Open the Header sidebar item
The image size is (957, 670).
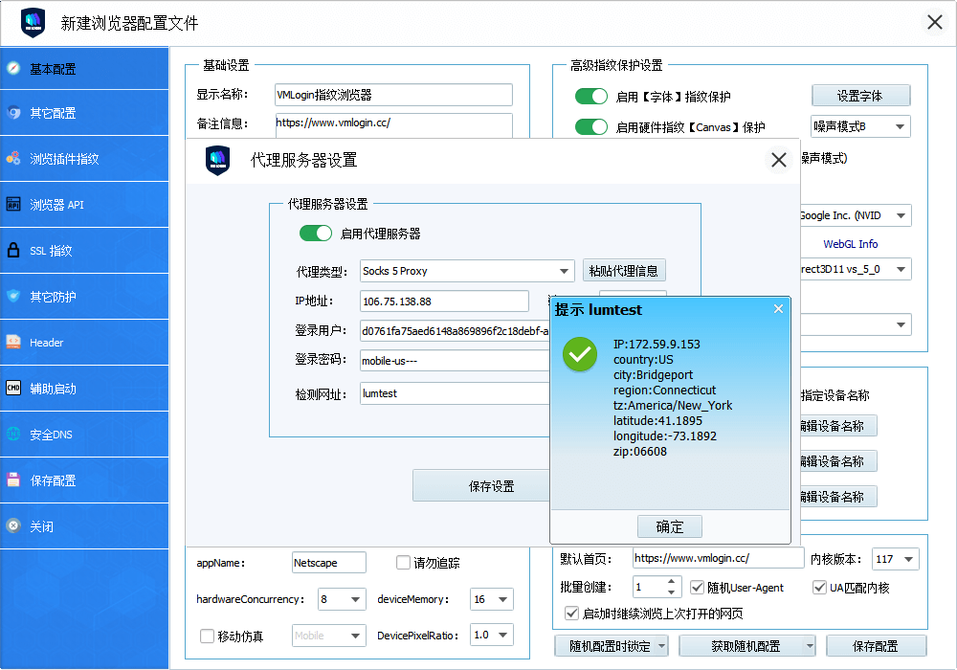(x=84, y=343)
